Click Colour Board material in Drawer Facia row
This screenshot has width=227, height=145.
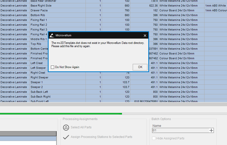pos(181,10)
